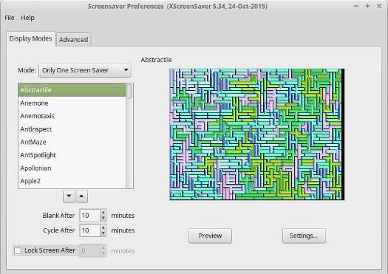Click the Blank After minutes field

90,216
